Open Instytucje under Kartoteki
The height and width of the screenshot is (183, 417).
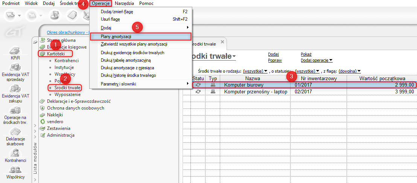[64, 67]
